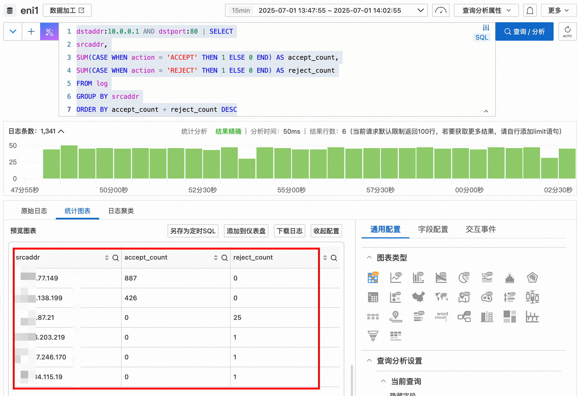The height and width of the screenshot is (396, 578).
Task: Select the funnel chart icon
Action: pyautogui.click(x=373, y=336)
